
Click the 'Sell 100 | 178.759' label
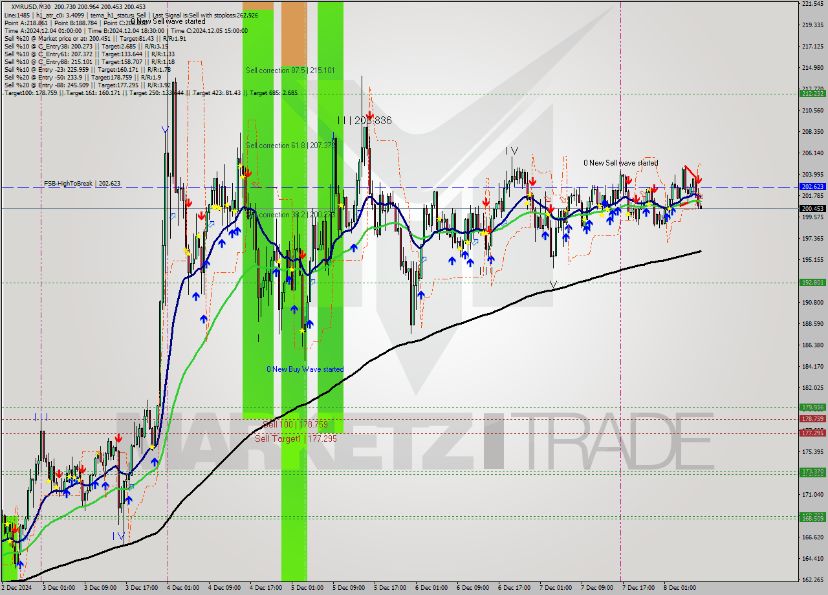(295, 425)
